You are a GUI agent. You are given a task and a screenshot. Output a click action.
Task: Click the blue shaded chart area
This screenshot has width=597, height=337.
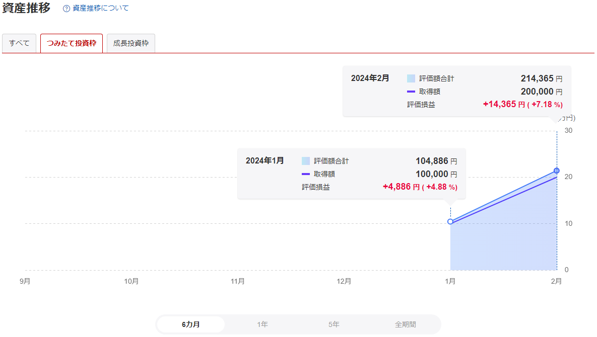point(504,241)
